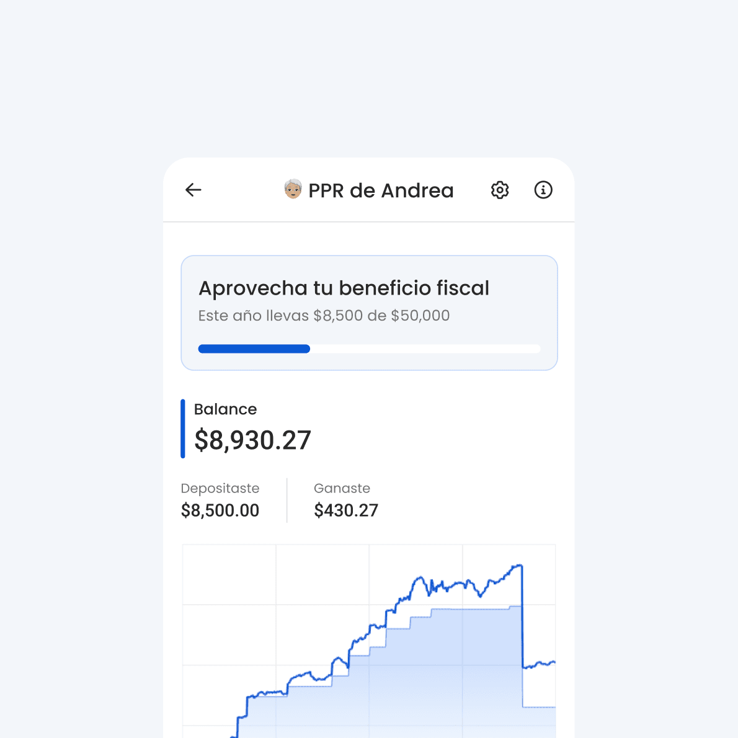Select the $8,930.27 balance amount

(252, 440)
